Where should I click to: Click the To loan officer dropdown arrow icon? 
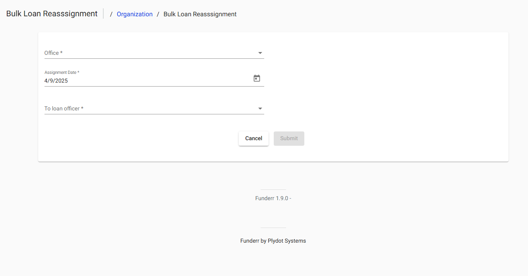260,108
